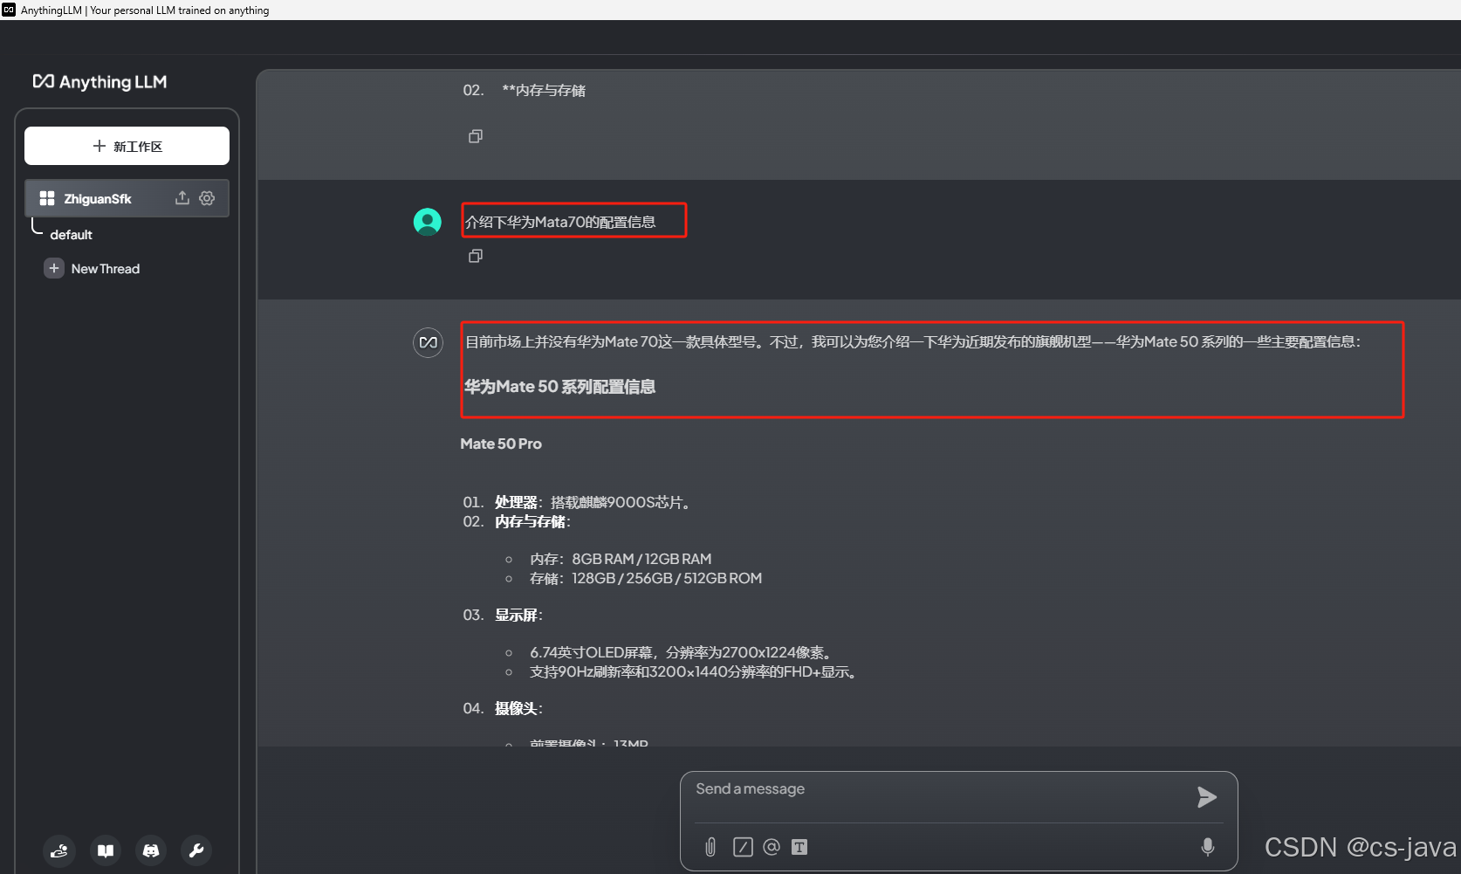
Task: Click the user avatar icon
Action: pyautogui.click(x=428, y=222)
